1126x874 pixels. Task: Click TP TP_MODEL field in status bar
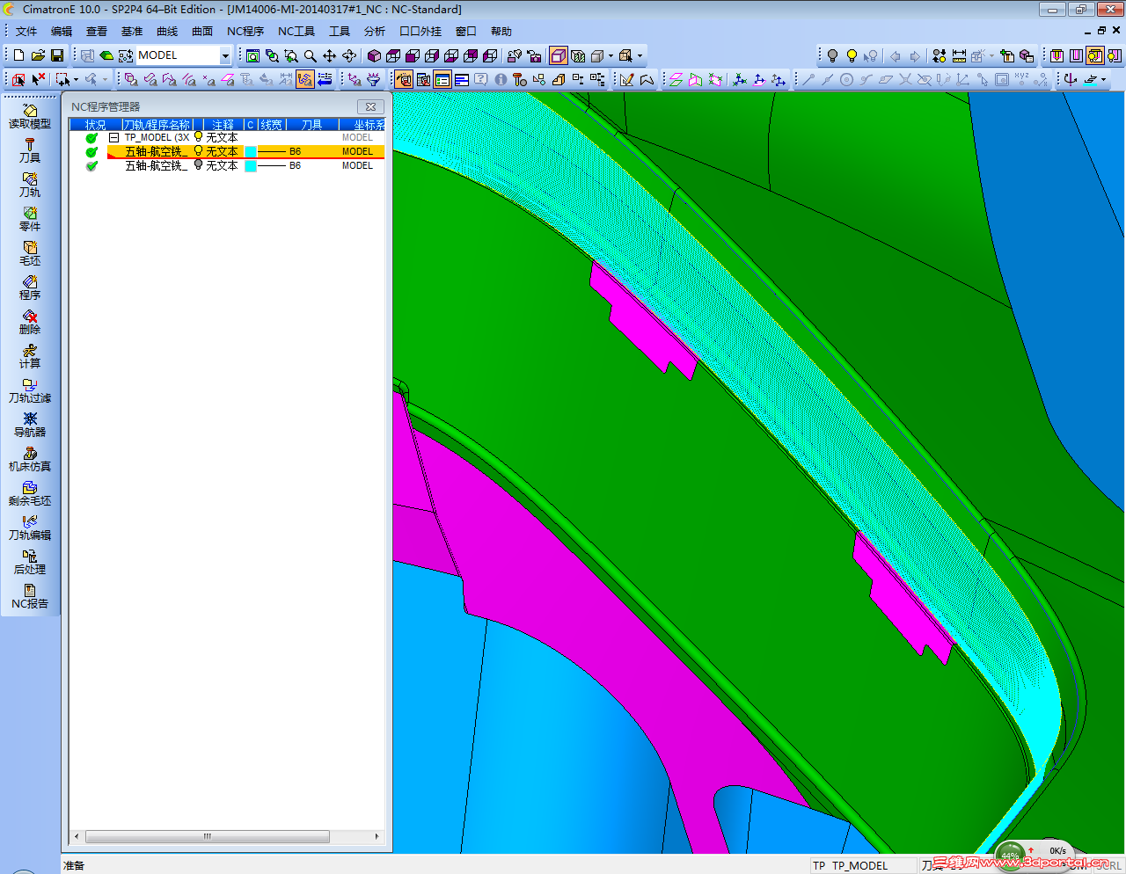tap(862, 865)
